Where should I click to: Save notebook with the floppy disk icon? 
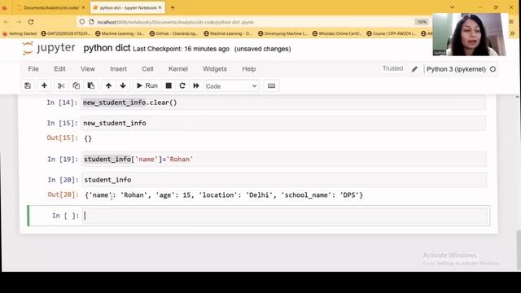28,85
